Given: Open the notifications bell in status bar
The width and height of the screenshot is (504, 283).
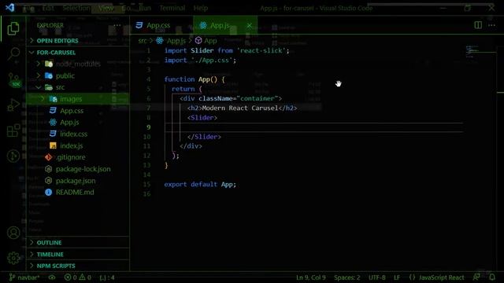Looking at the screenshot, I should coord(492,277).
